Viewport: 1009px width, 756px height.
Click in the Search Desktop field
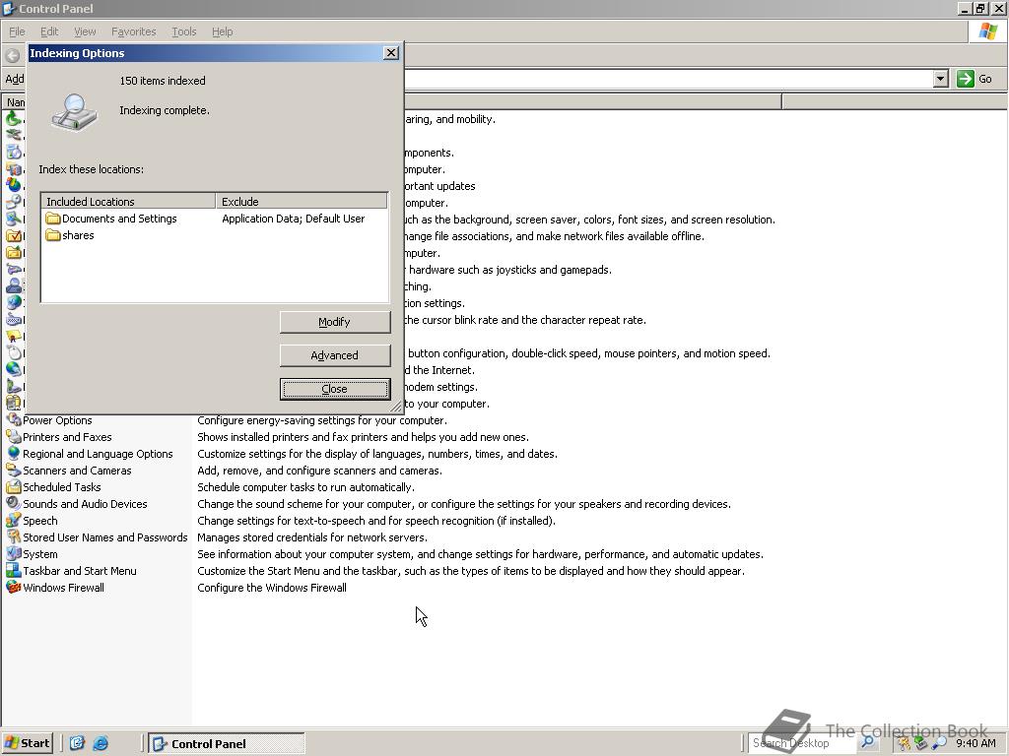(803, 743)
